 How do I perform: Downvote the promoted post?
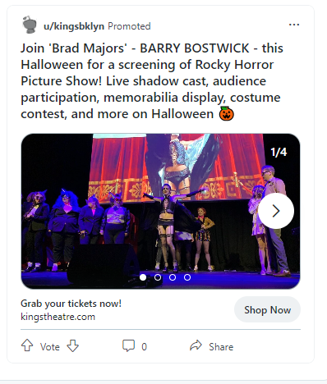(x=73, y=346)
